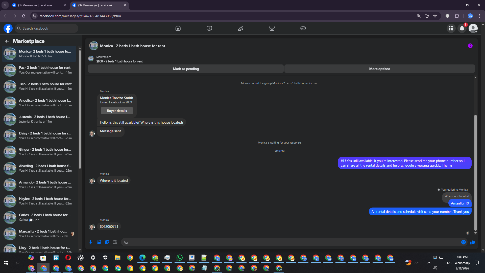Open notifications bell with 3 alerts
Screen dimensions: 485x273
tap(462, 28)
